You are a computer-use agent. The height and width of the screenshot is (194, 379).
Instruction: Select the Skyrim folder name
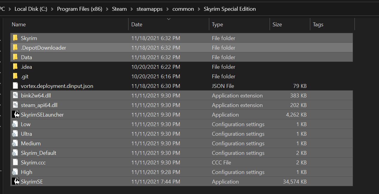pyautogui.click(x=29, y=38)
